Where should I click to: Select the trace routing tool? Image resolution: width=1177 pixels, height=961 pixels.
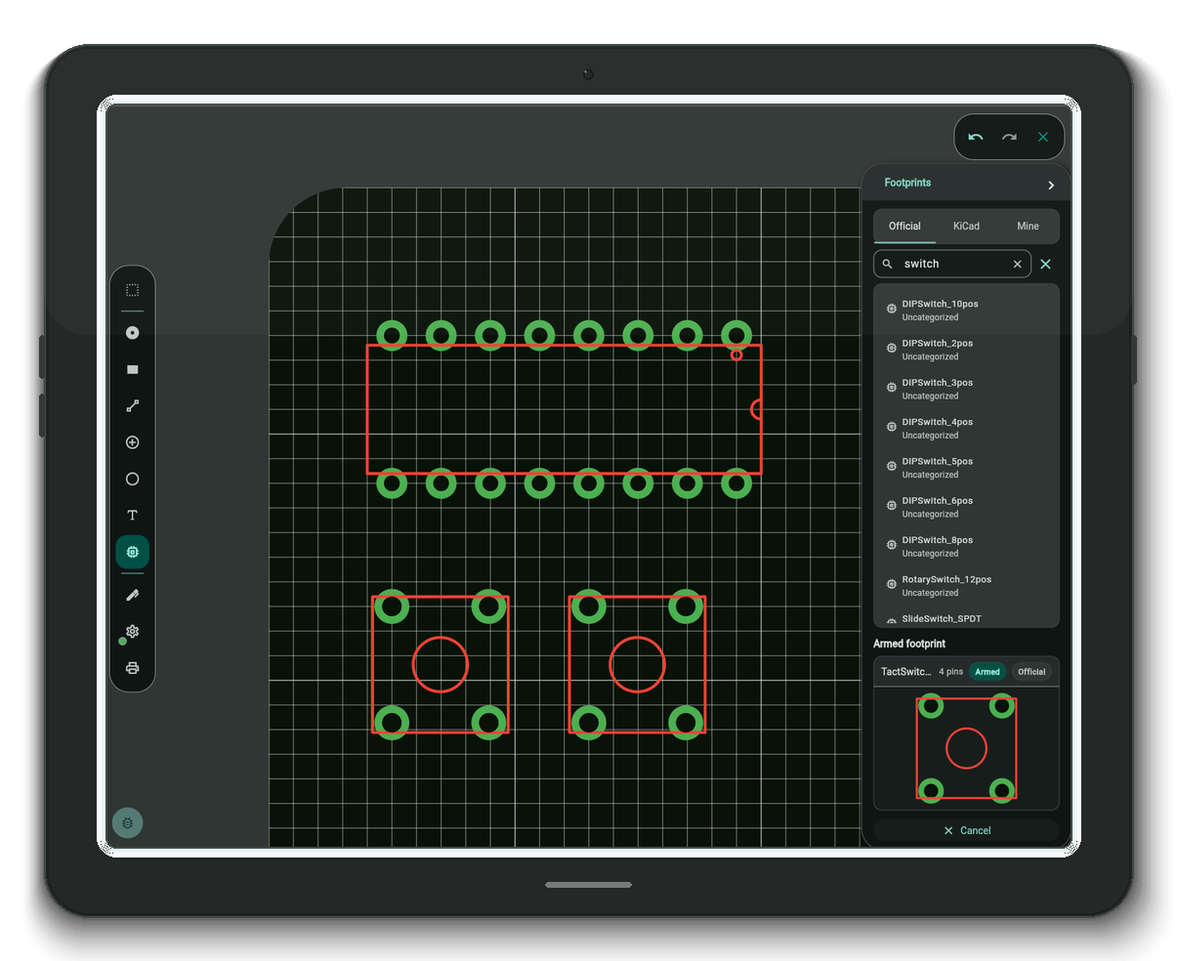[132, 405]
